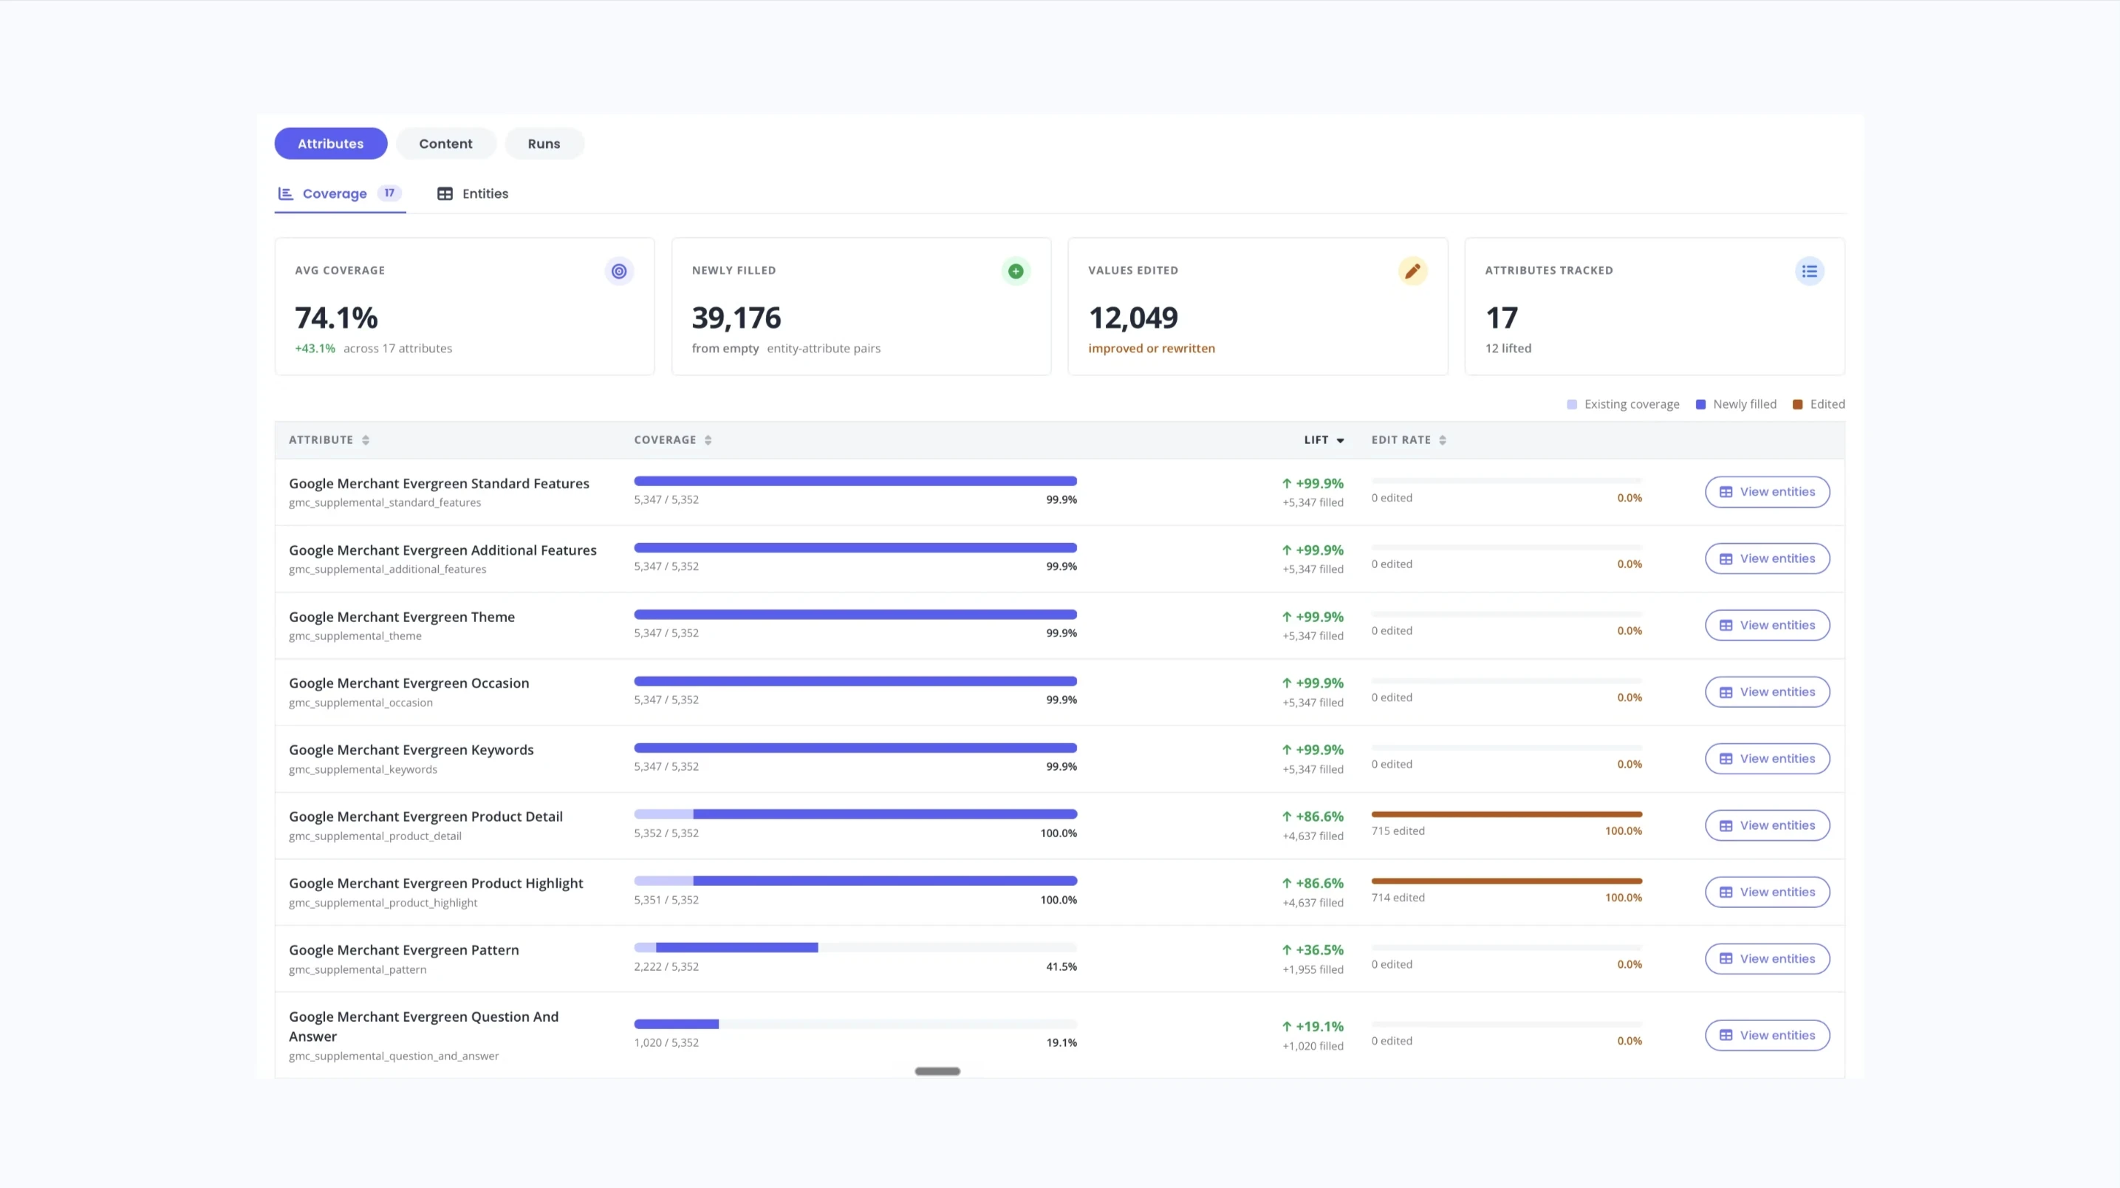Click the Newly Filled plus icon
This screenshot has height=1188, width=2120.
pos(1016,271)
